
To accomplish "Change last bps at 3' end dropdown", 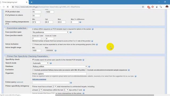I will 66,90.
